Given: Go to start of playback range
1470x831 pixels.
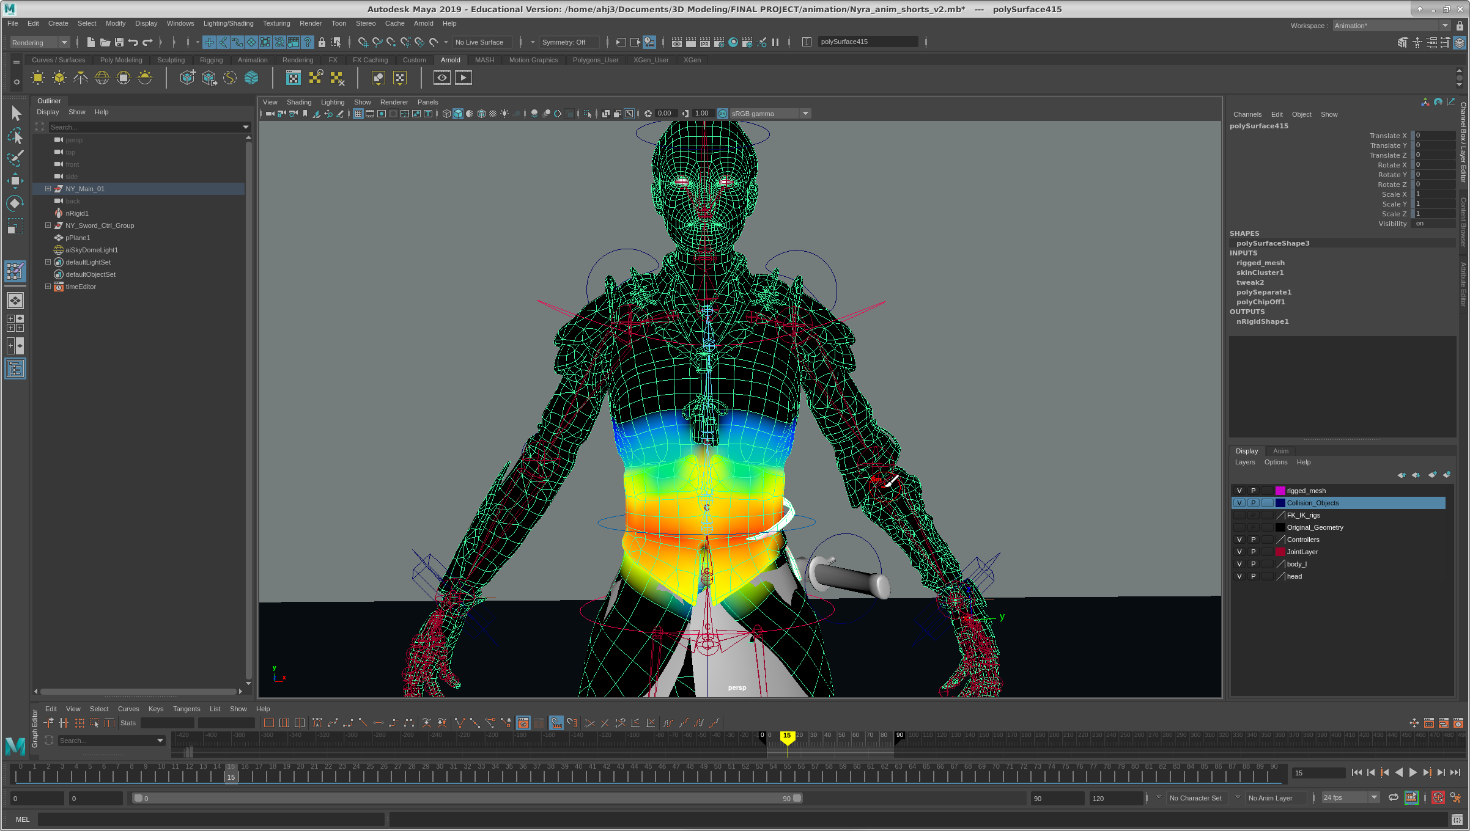Looking at the screenshot, I should pos(1356,772).
